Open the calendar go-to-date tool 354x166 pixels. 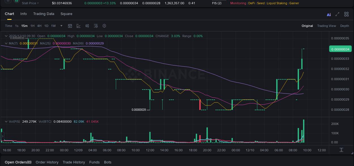pos(70,26)
